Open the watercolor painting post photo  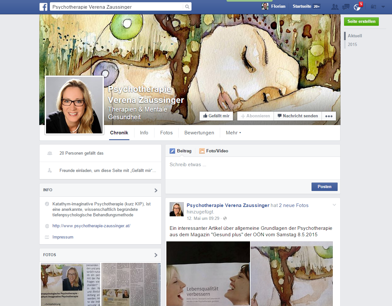[292, 274]
